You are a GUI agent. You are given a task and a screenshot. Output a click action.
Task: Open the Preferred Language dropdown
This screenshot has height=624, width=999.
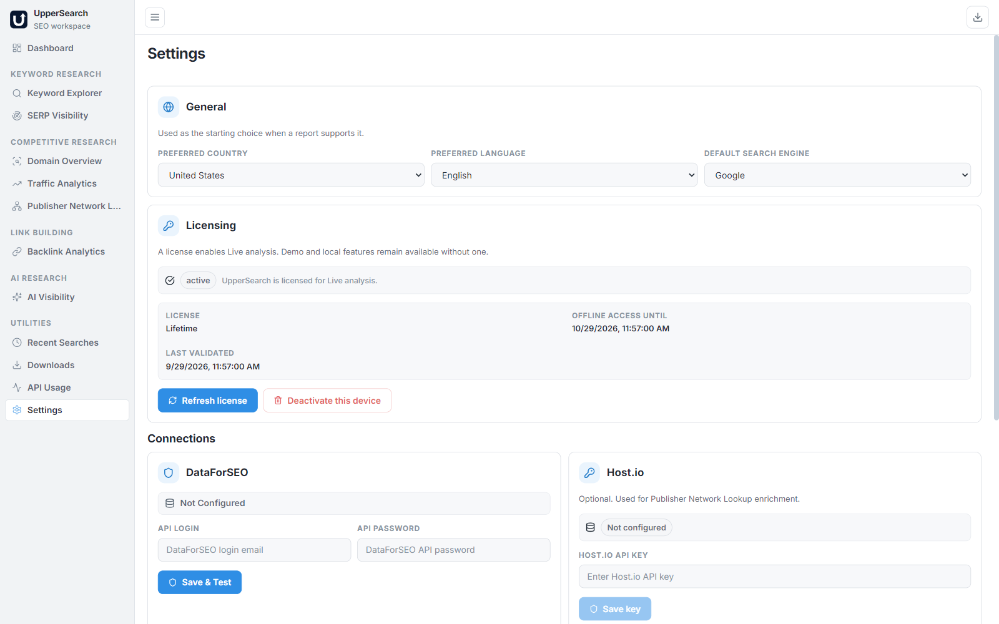pyautogui.click(x=564, y=175)
